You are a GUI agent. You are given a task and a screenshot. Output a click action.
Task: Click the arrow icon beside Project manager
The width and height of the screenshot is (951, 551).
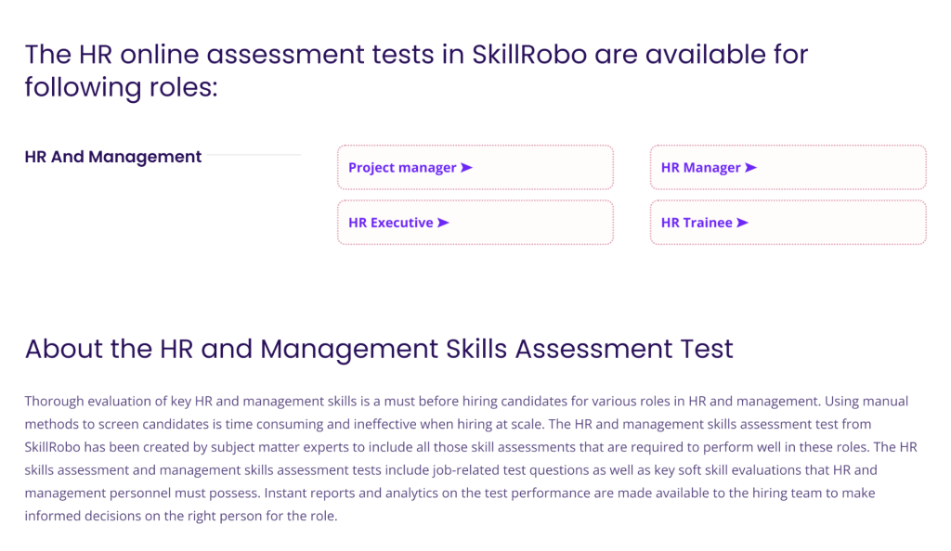[466, 168]
